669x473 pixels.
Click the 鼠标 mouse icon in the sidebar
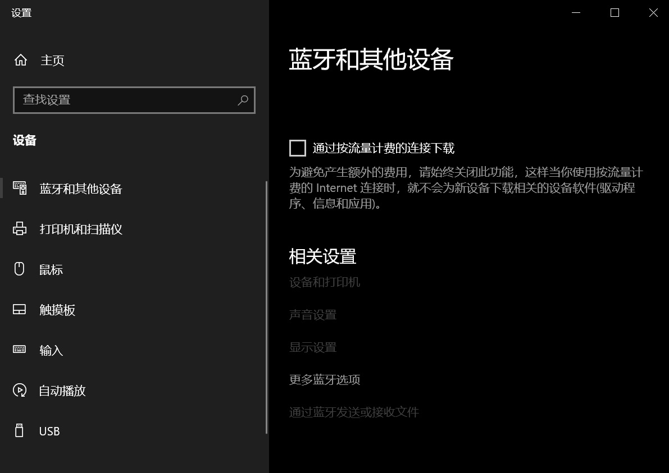point(20,269)
